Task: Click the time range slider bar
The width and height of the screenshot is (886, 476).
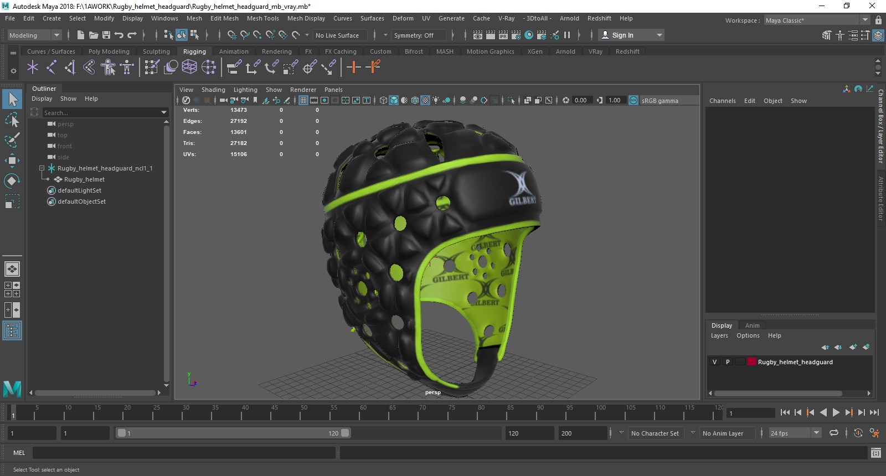Action: [233, 433]
